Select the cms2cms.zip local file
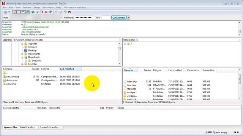The height and width of the screenshot is (136, 243). [13, 77]
